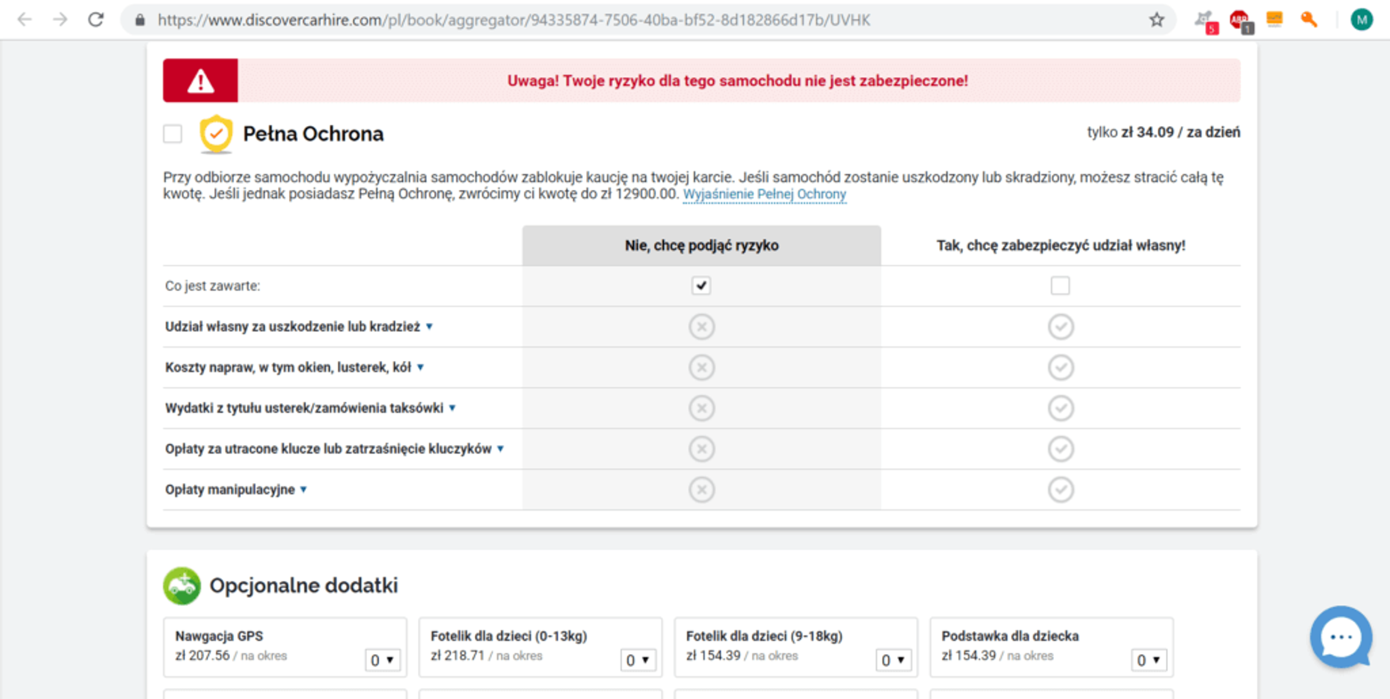
Task: Tick the Pełna Ochrona checkbox
Action: (173, 133)
